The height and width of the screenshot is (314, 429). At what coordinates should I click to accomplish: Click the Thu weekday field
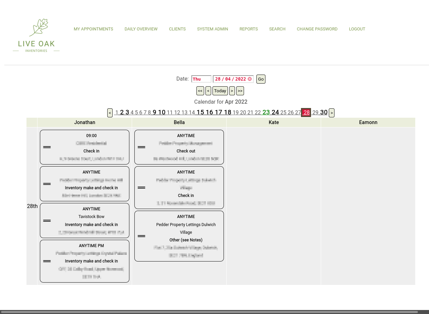[x=201, y=79]
